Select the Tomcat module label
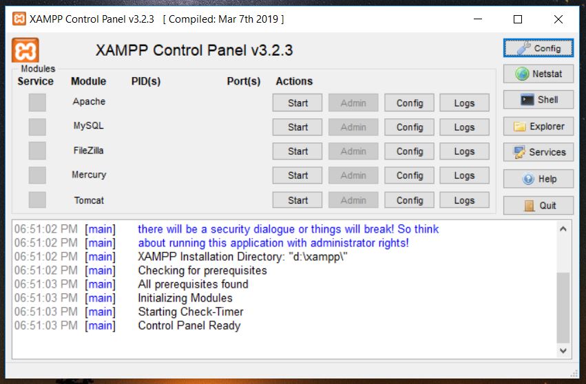The width and height of the screenshot is (586, 384). point(89,200)
